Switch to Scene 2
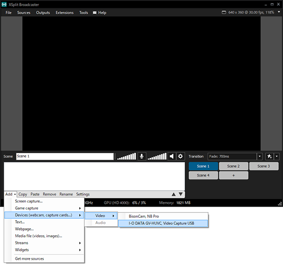The image size is (283, 265). (x=233, y=166)
